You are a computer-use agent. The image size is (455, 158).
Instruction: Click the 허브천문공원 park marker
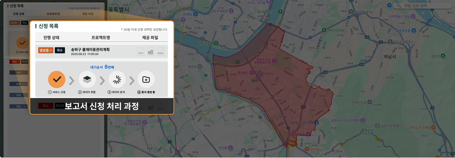pyautogui.click(x=324, y=30)
